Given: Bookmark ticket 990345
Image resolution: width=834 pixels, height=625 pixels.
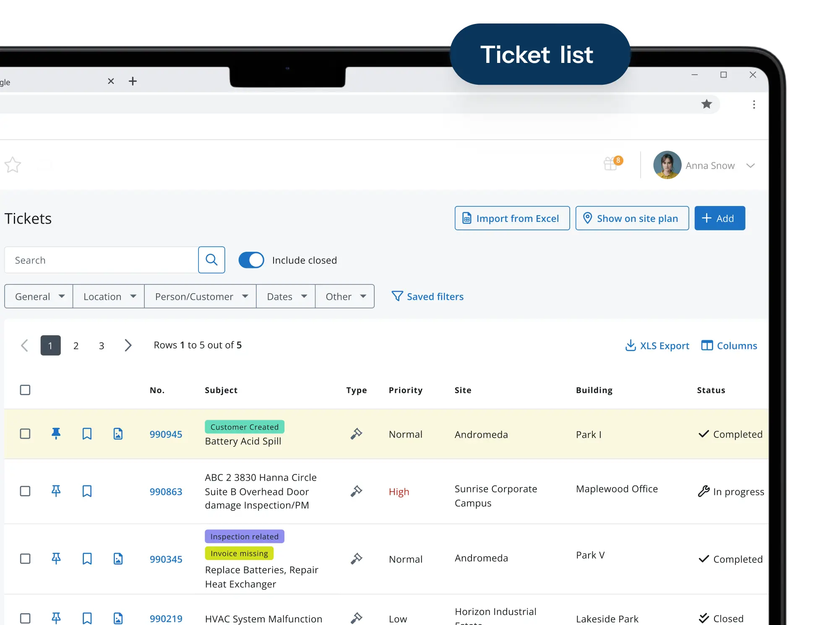Looking at the screenshot, I should tap(87, 559).
